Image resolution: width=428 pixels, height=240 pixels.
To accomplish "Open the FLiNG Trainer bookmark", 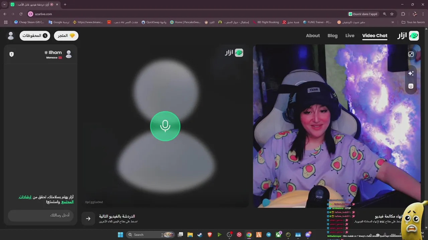I will (x=317, y=22).
